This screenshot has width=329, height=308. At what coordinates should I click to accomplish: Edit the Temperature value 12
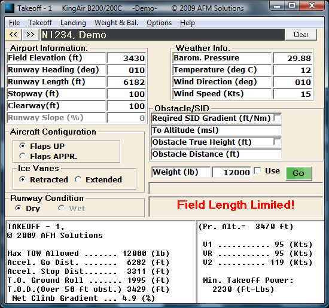point(293,70)
